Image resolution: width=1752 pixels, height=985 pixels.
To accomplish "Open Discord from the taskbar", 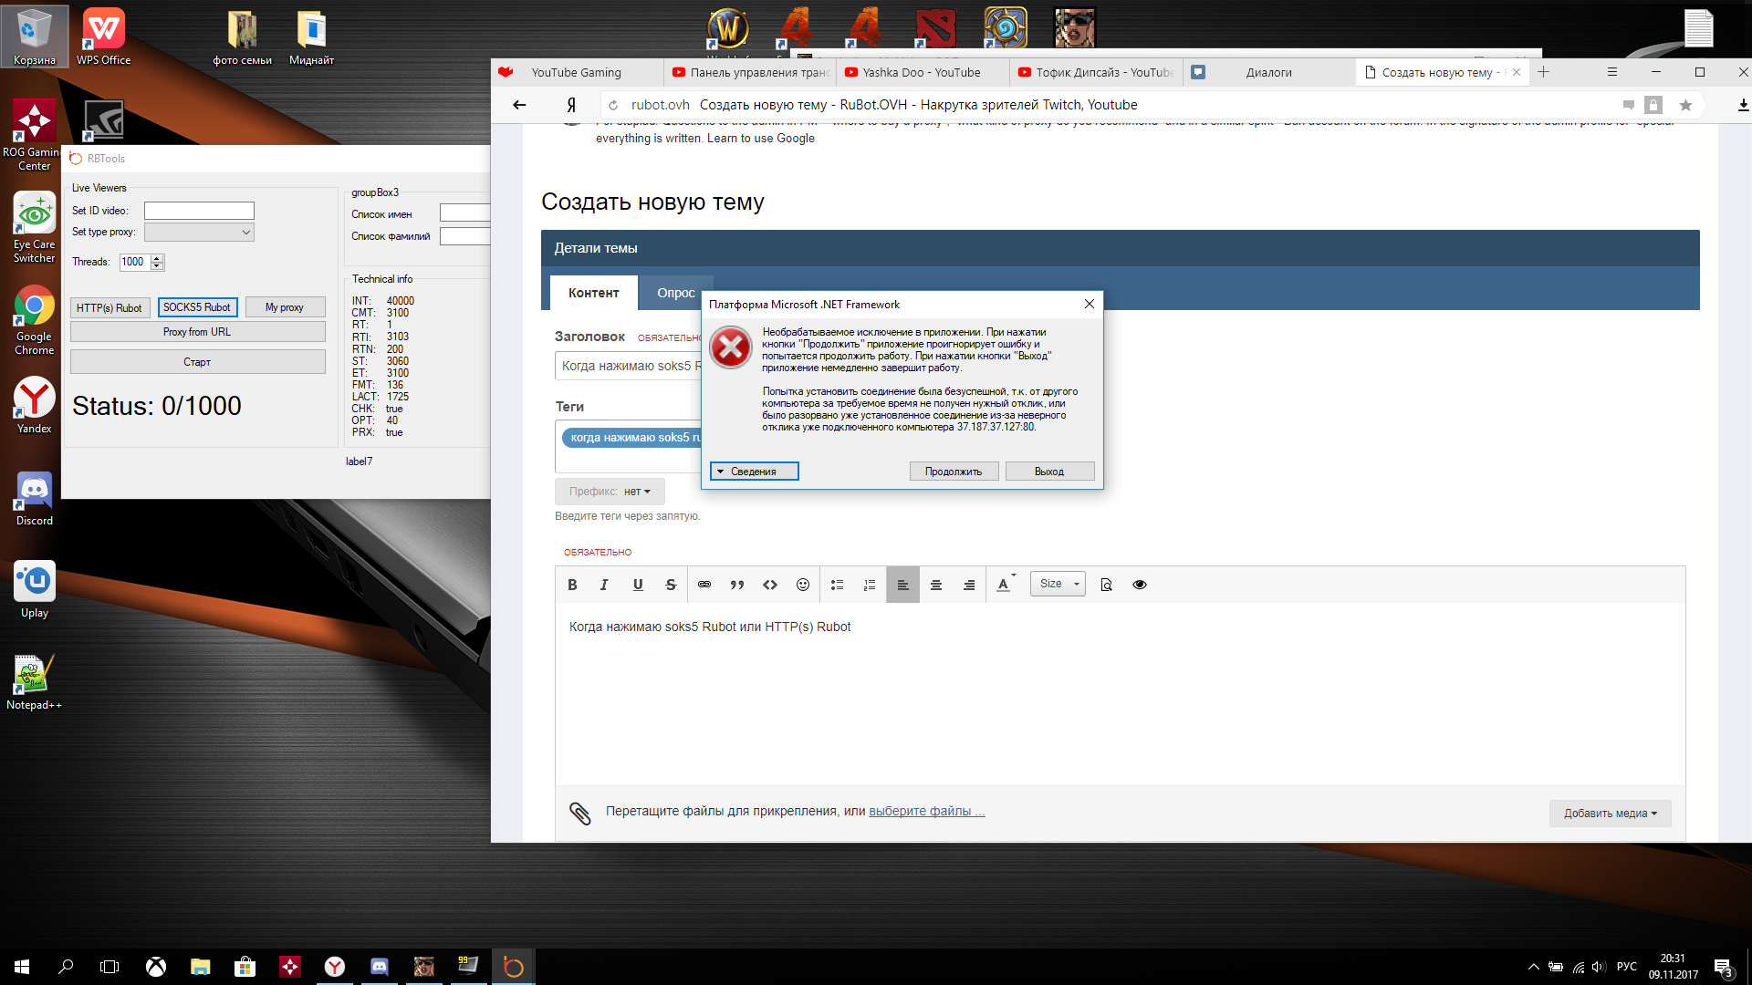I will pyautogui.click(x=380, y=967).
